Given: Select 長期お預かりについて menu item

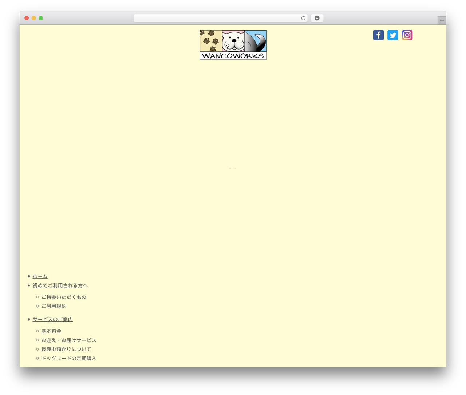Looking at the screenshot, I should tap(66, 349).
